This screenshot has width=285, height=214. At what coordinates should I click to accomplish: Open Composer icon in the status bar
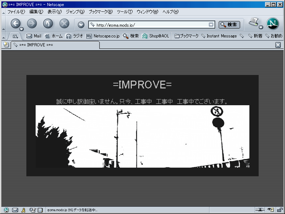pyautogui.click(x=32, y=210)
